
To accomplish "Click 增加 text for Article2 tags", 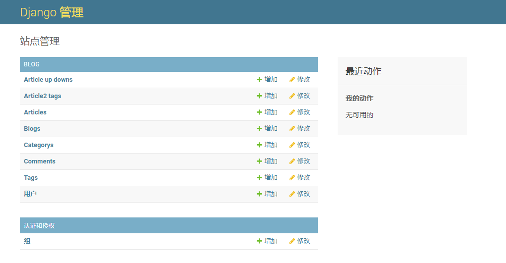I will (271, 96).
